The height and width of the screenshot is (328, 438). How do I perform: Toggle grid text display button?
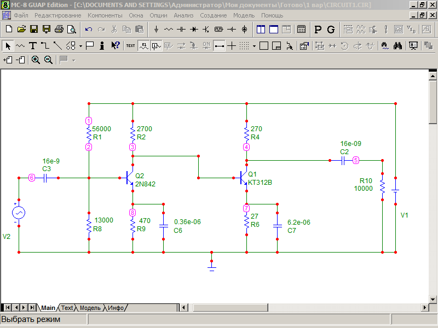(130, 45)
